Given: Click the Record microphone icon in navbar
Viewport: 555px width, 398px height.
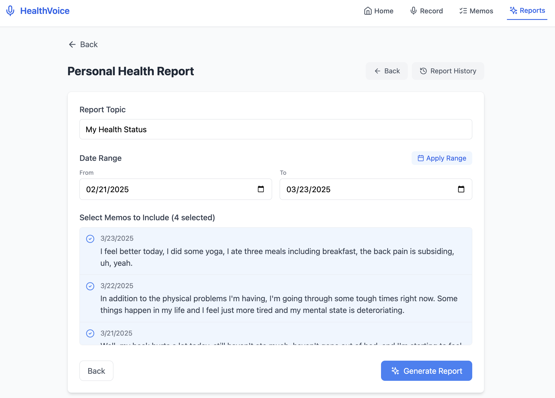Looking at the screenshot, I should tap(413, 11).
